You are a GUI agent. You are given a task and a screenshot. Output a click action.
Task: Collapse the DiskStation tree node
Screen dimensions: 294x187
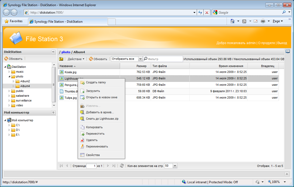coord(5,67)
